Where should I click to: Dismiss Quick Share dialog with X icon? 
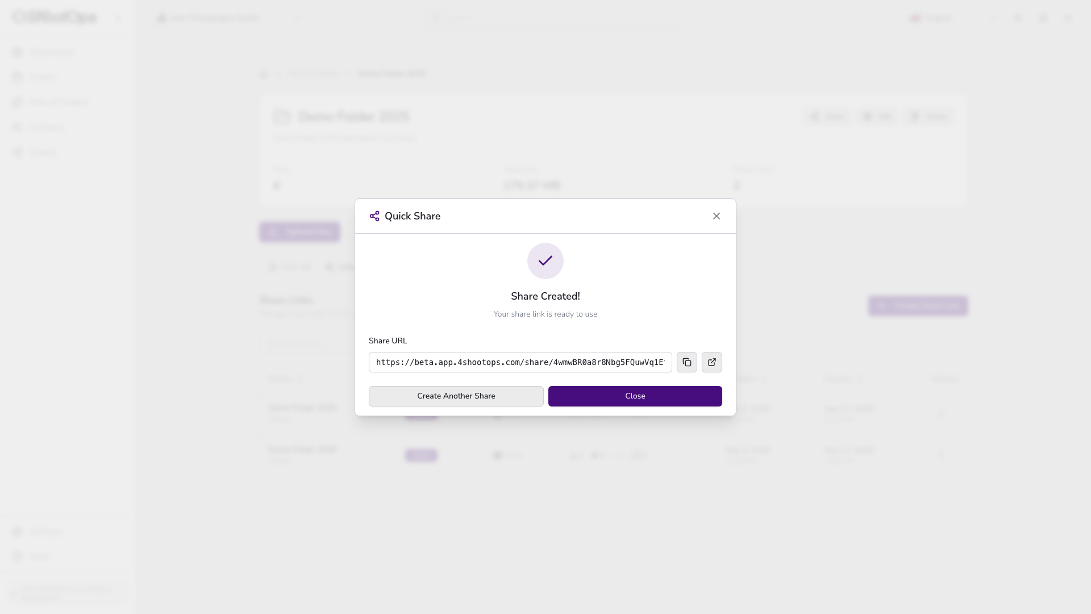pyautogui.click(x=716, y=216)
